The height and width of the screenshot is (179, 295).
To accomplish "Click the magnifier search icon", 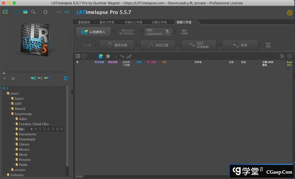I will pos(33,12).
